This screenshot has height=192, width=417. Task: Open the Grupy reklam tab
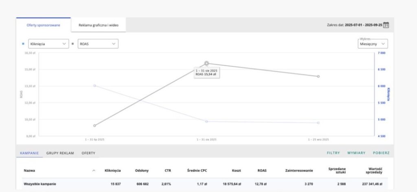pyautogui.click(x=60, y=153)
